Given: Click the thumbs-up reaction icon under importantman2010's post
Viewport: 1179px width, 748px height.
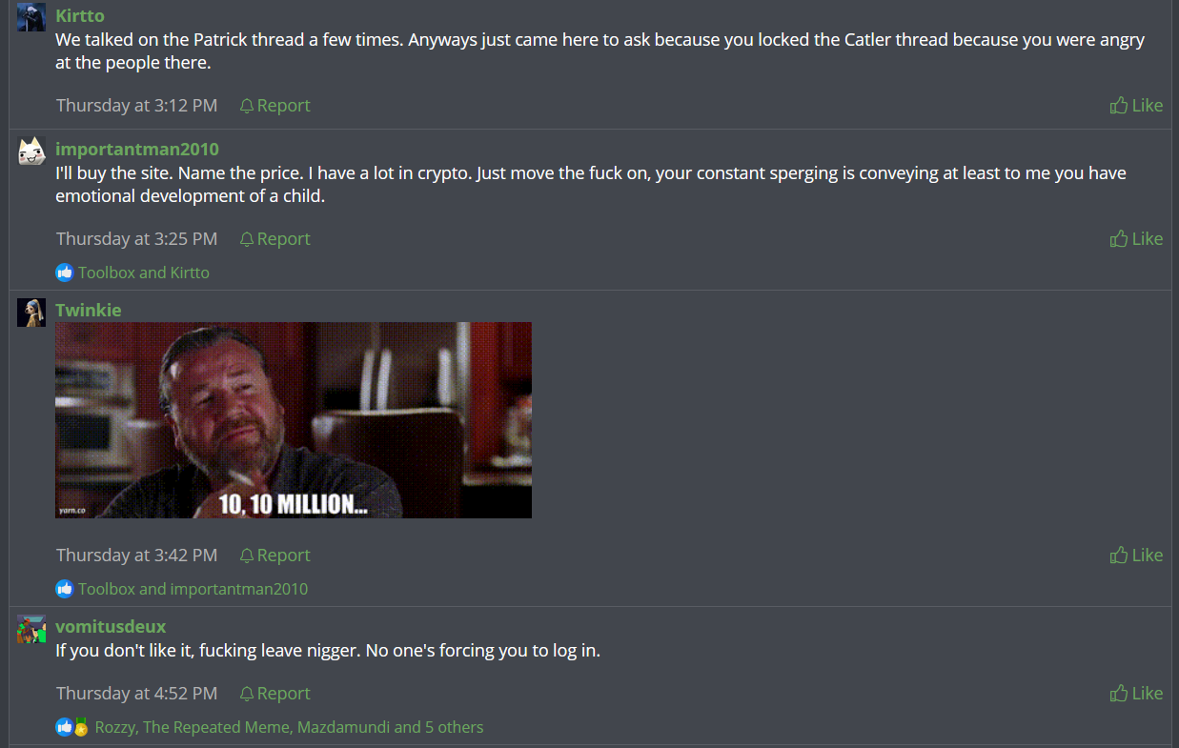Looking at the screenshot, I should pyautogui.click(x=64, y=273).
